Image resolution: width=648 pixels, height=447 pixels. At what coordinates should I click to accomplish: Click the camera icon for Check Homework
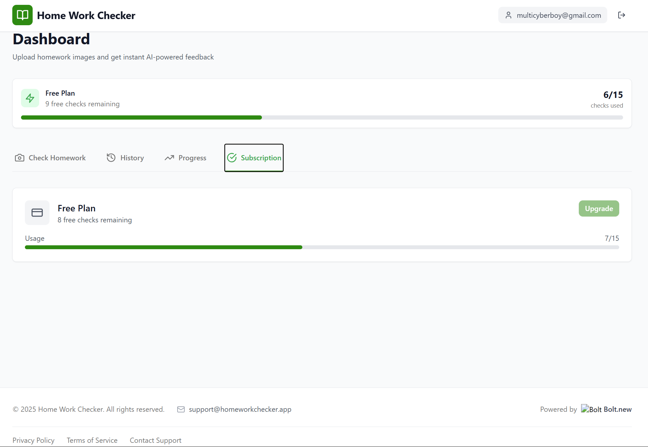[x=20, y=158]
